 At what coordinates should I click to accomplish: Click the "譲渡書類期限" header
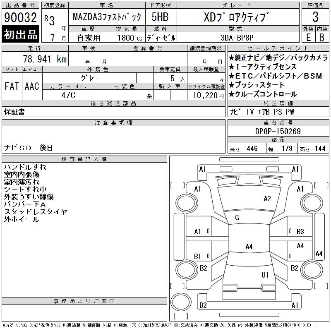(206, 48)
